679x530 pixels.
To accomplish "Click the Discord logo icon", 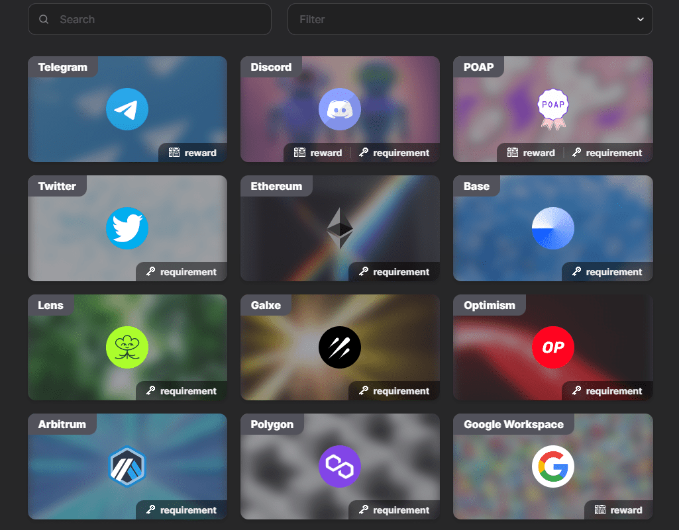I will coord(340,109).
